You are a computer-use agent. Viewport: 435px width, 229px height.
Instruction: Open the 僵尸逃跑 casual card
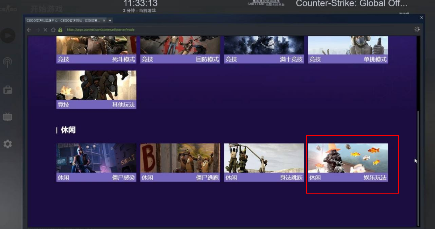pos(180,162)
